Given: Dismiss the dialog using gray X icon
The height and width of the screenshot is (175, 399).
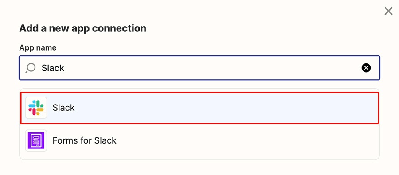Looking at the screenshot, I should (388, 11).
